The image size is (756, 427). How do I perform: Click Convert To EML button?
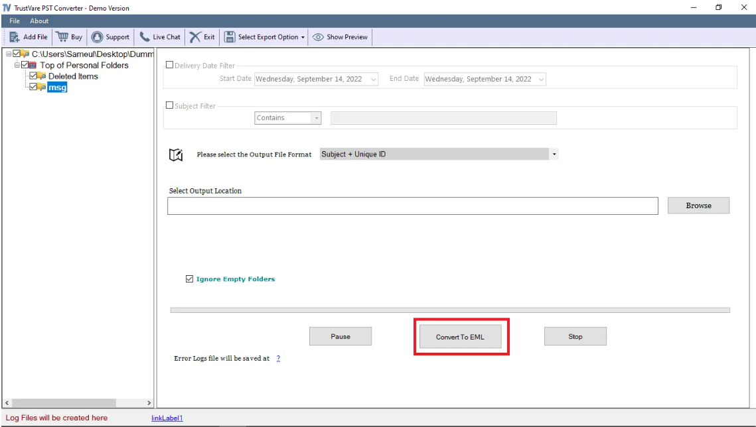[x=461, y=337]
